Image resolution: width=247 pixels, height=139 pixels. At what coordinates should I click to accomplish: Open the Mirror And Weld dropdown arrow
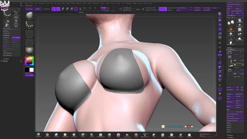pos(191,8)
